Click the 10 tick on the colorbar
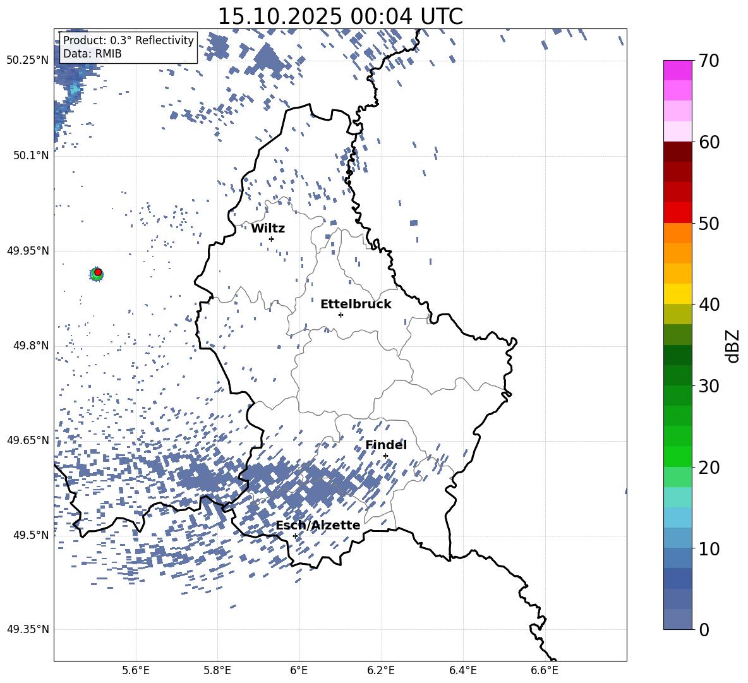The height and width of the screenshot is (683, 748). pyautogui.click(x=709, y=548)
